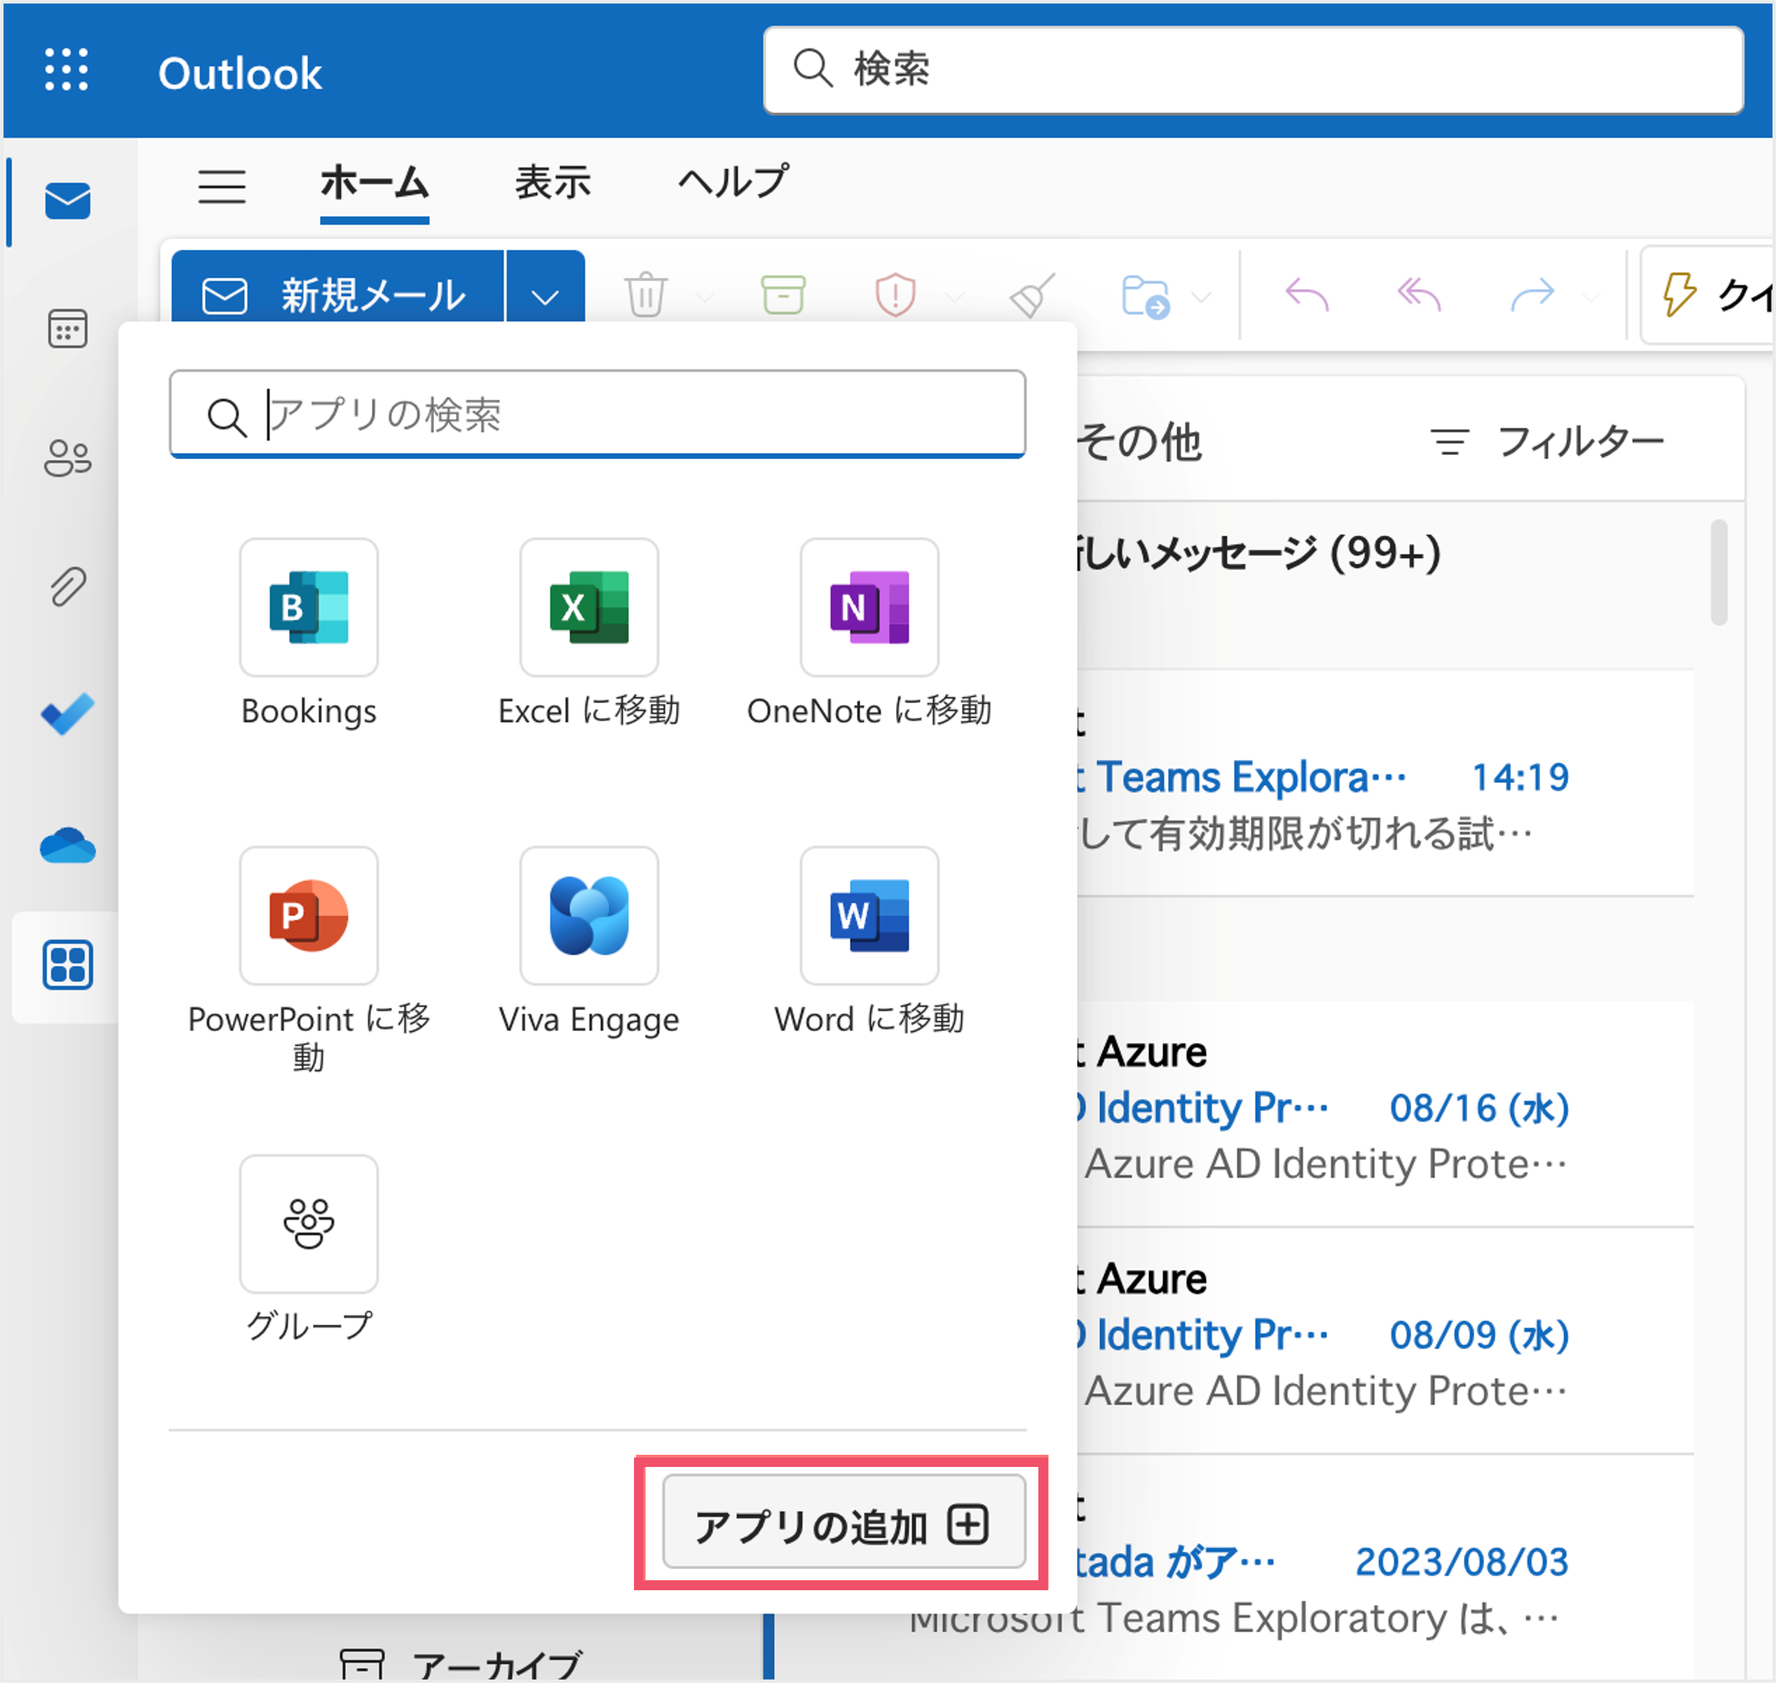The width and height of the screenshot is (1776, 1683).
Task: Open the Calendar icon in left sidebar
Action: pos(67,329)
